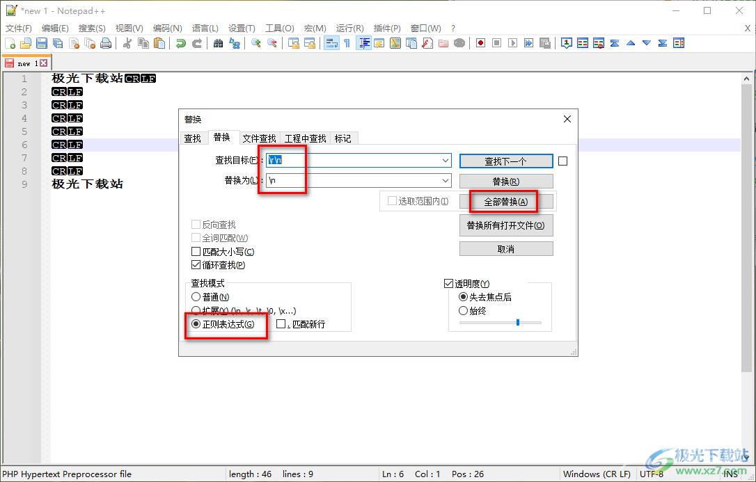Toggle show all characters pilcrow icon
This screenshot has width=756, height=482.
pyautogui.click(x=347, y=43)
